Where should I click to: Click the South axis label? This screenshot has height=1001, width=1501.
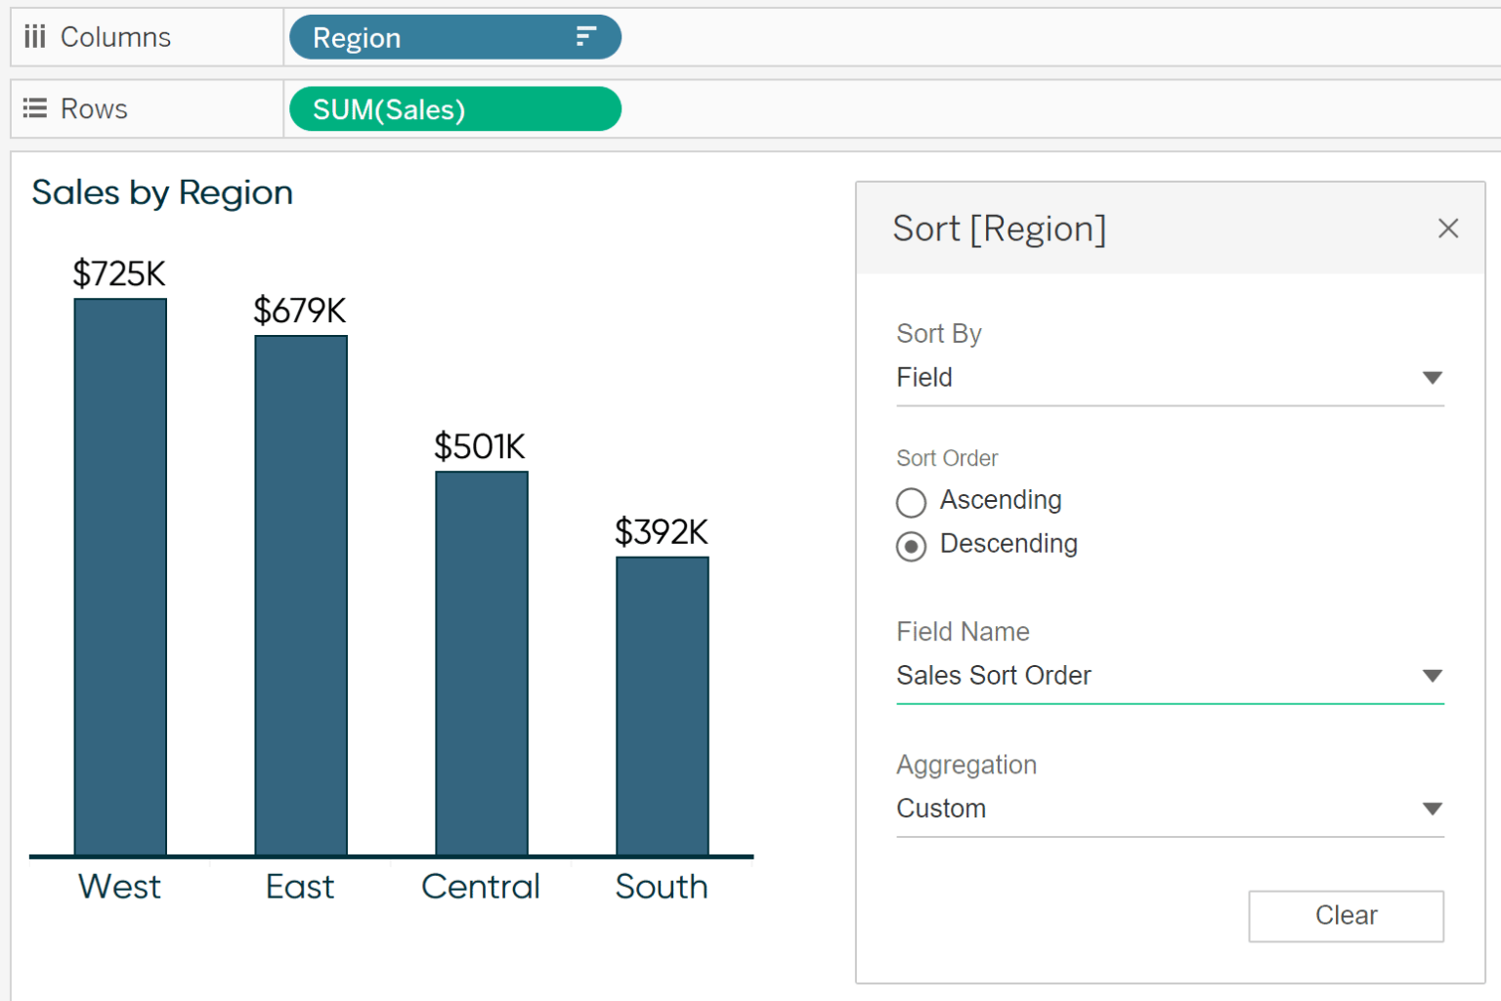tap(662, 887)
